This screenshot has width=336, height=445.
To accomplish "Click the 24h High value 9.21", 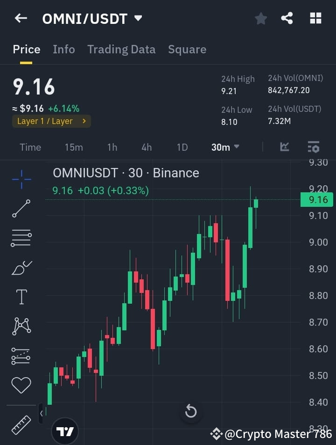I will [229, 91].
